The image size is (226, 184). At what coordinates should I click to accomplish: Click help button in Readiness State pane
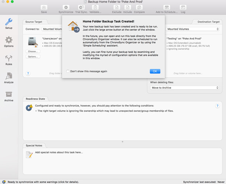click(x=218, y=106)
